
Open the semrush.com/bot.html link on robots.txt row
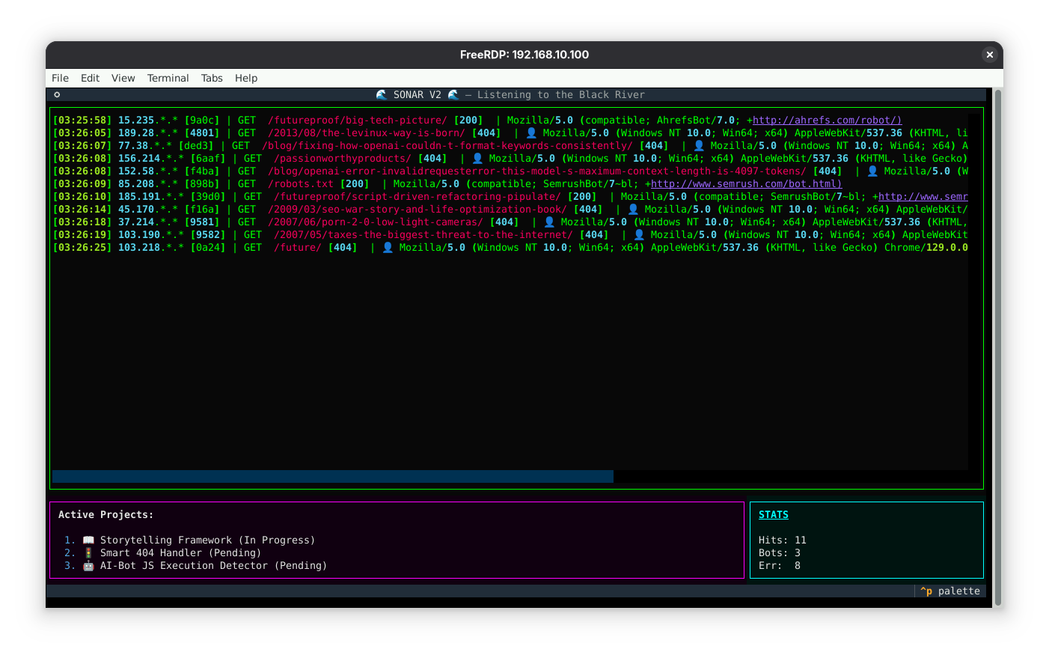point(746,183)
